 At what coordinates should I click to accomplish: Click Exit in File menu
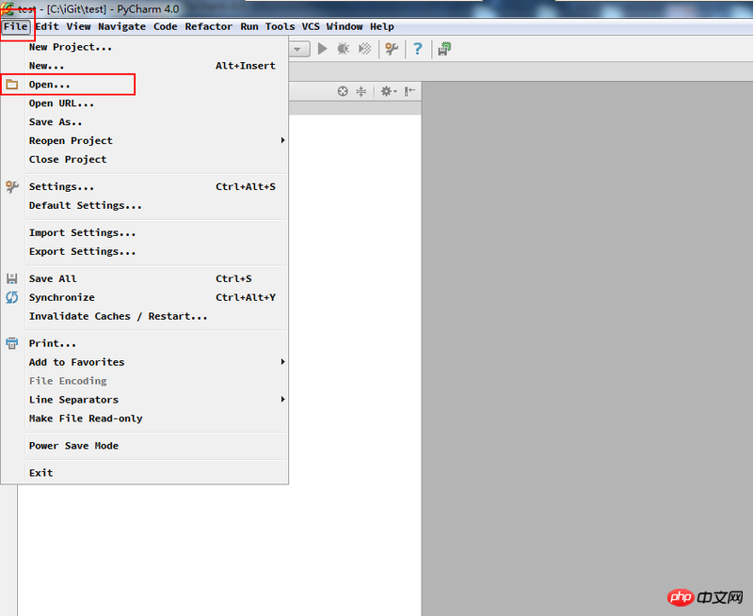coord(144,473)
